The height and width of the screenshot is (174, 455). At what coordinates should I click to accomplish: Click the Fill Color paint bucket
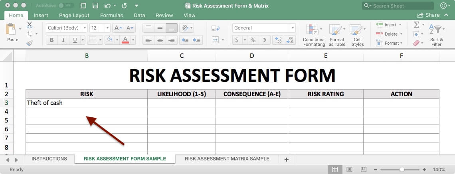[109, 40]
